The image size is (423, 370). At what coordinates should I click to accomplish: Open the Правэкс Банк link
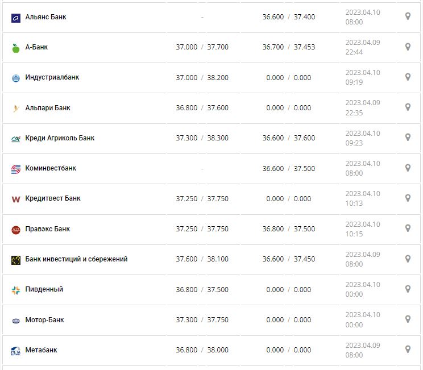(48, 229)
